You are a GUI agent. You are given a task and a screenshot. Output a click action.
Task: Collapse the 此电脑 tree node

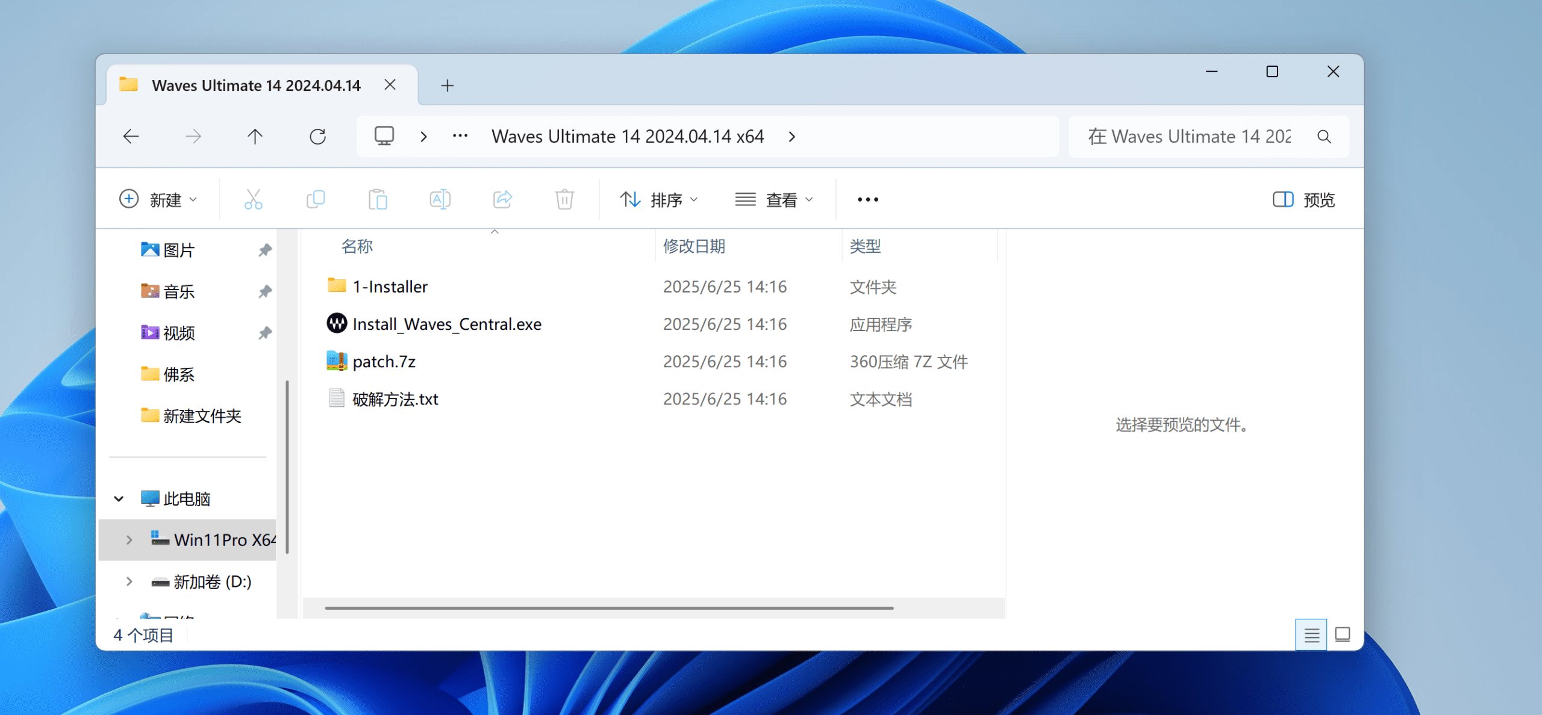click(x=119, y=498)
